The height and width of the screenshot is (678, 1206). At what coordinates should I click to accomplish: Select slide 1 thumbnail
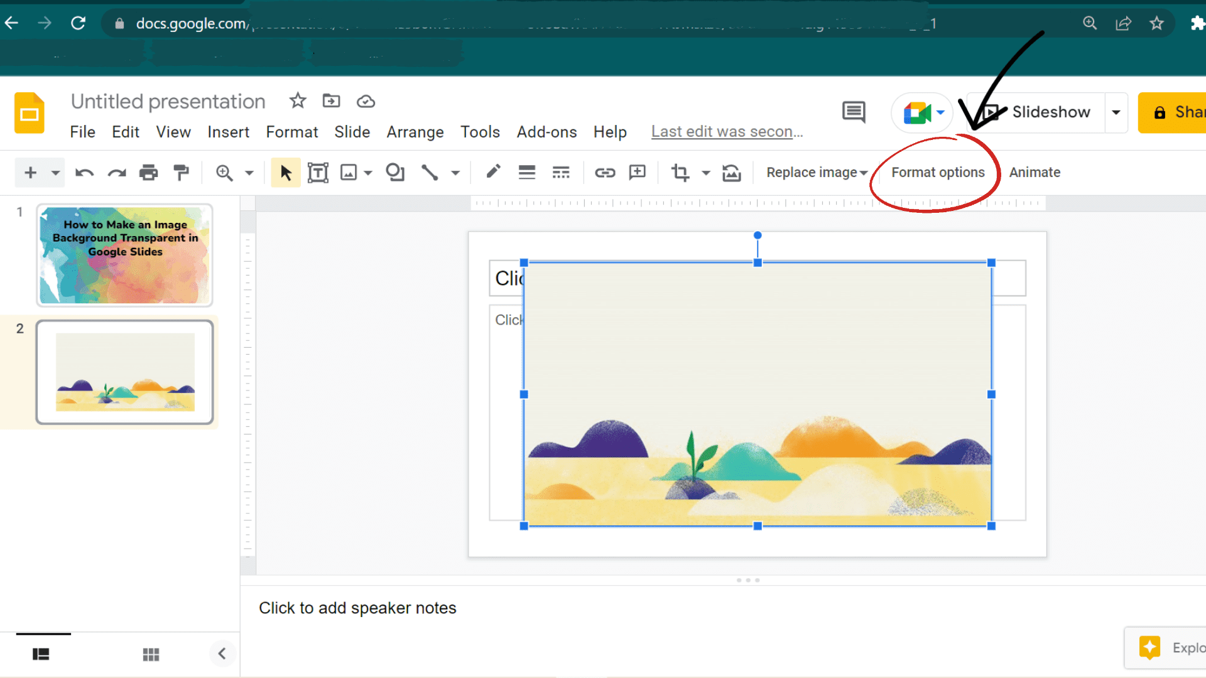[x=124, y=255]
